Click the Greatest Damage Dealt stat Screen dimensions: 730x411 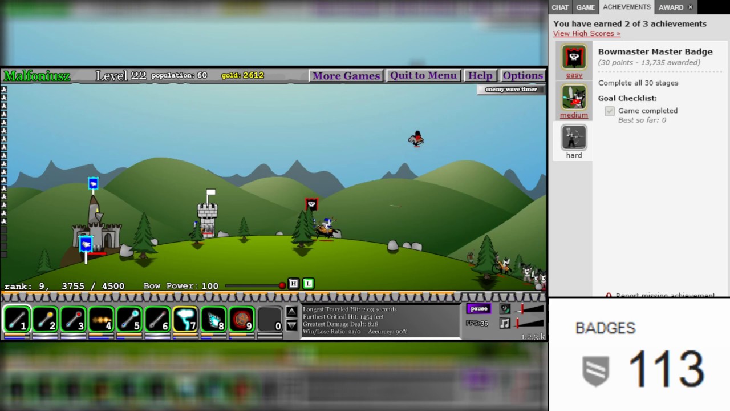[x=340, y=324]
